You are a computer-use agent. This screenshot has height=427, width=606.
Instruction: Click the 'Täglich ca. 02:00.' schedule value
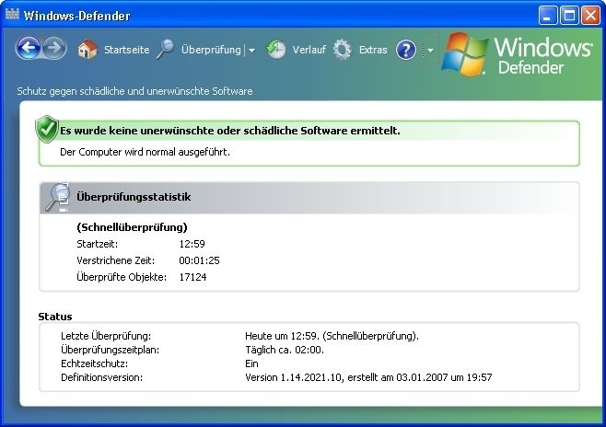pos(285,350)
